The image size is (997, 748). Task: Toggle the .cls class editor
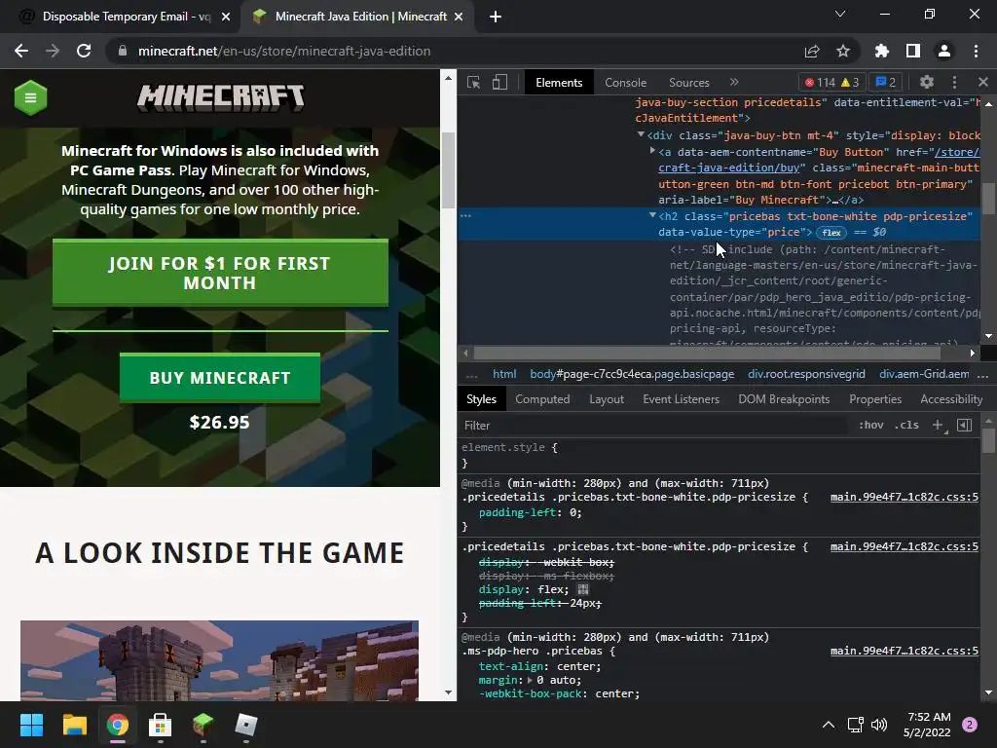point(906,425)
